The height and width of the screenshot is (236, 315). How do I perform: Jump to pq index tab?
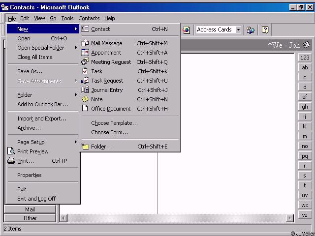pyautogui.click(x=305, y=156)
